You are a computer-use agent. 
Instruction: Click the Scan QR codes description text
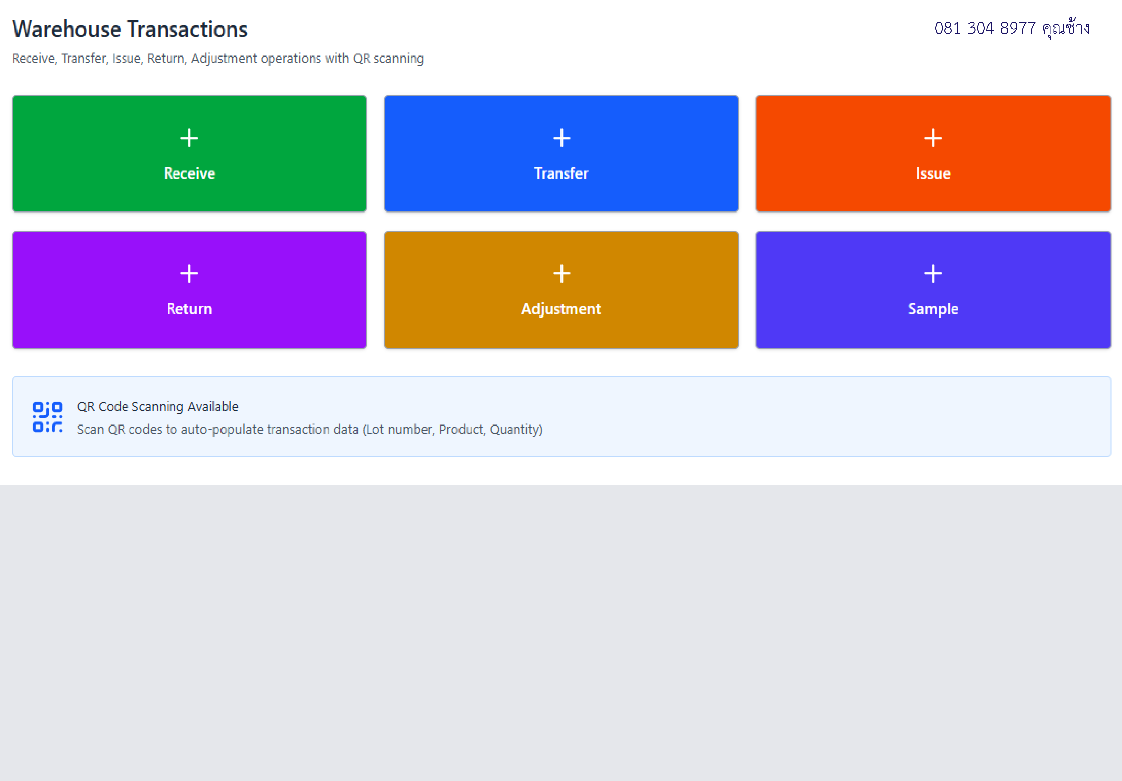click(x=310, y=430)
